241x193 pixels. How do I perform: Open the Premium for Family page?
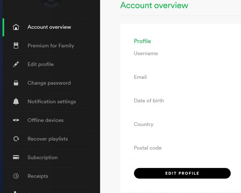[x=51, y=46]
